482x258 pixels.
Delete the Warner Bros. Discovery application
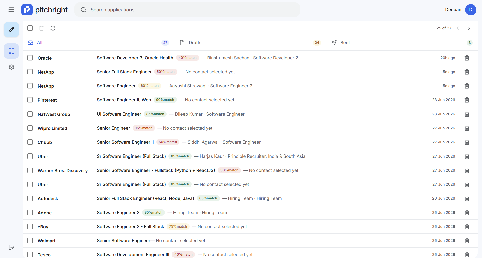(467, 170)
